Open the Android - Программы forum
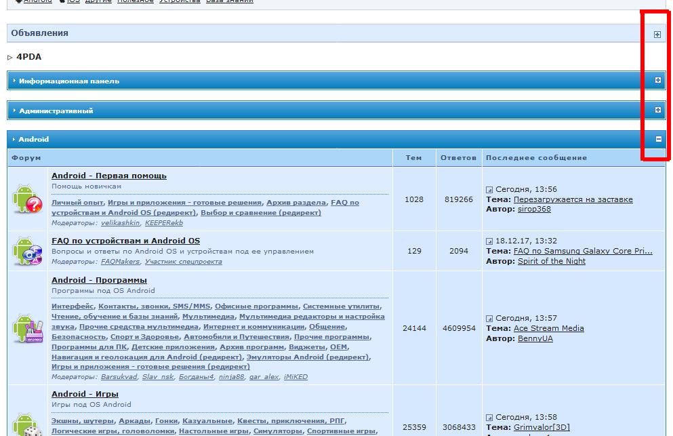Screen dimensions: 673x436 coord(99,280)
